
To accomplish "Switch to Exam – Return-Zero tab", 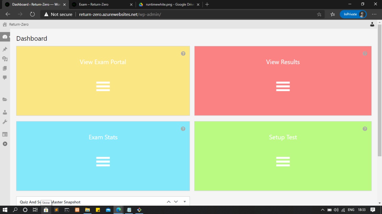I will (x=101, y=4).
